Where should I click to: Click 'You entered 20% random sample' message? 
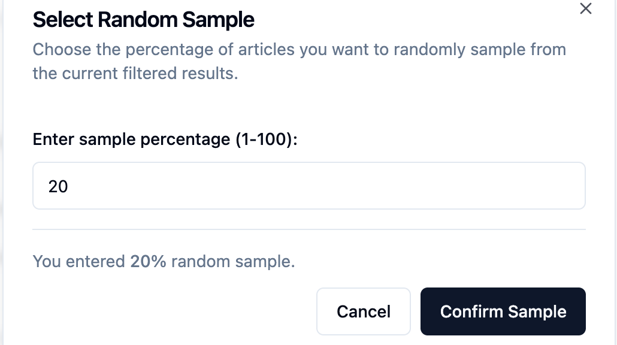(164, 262)
